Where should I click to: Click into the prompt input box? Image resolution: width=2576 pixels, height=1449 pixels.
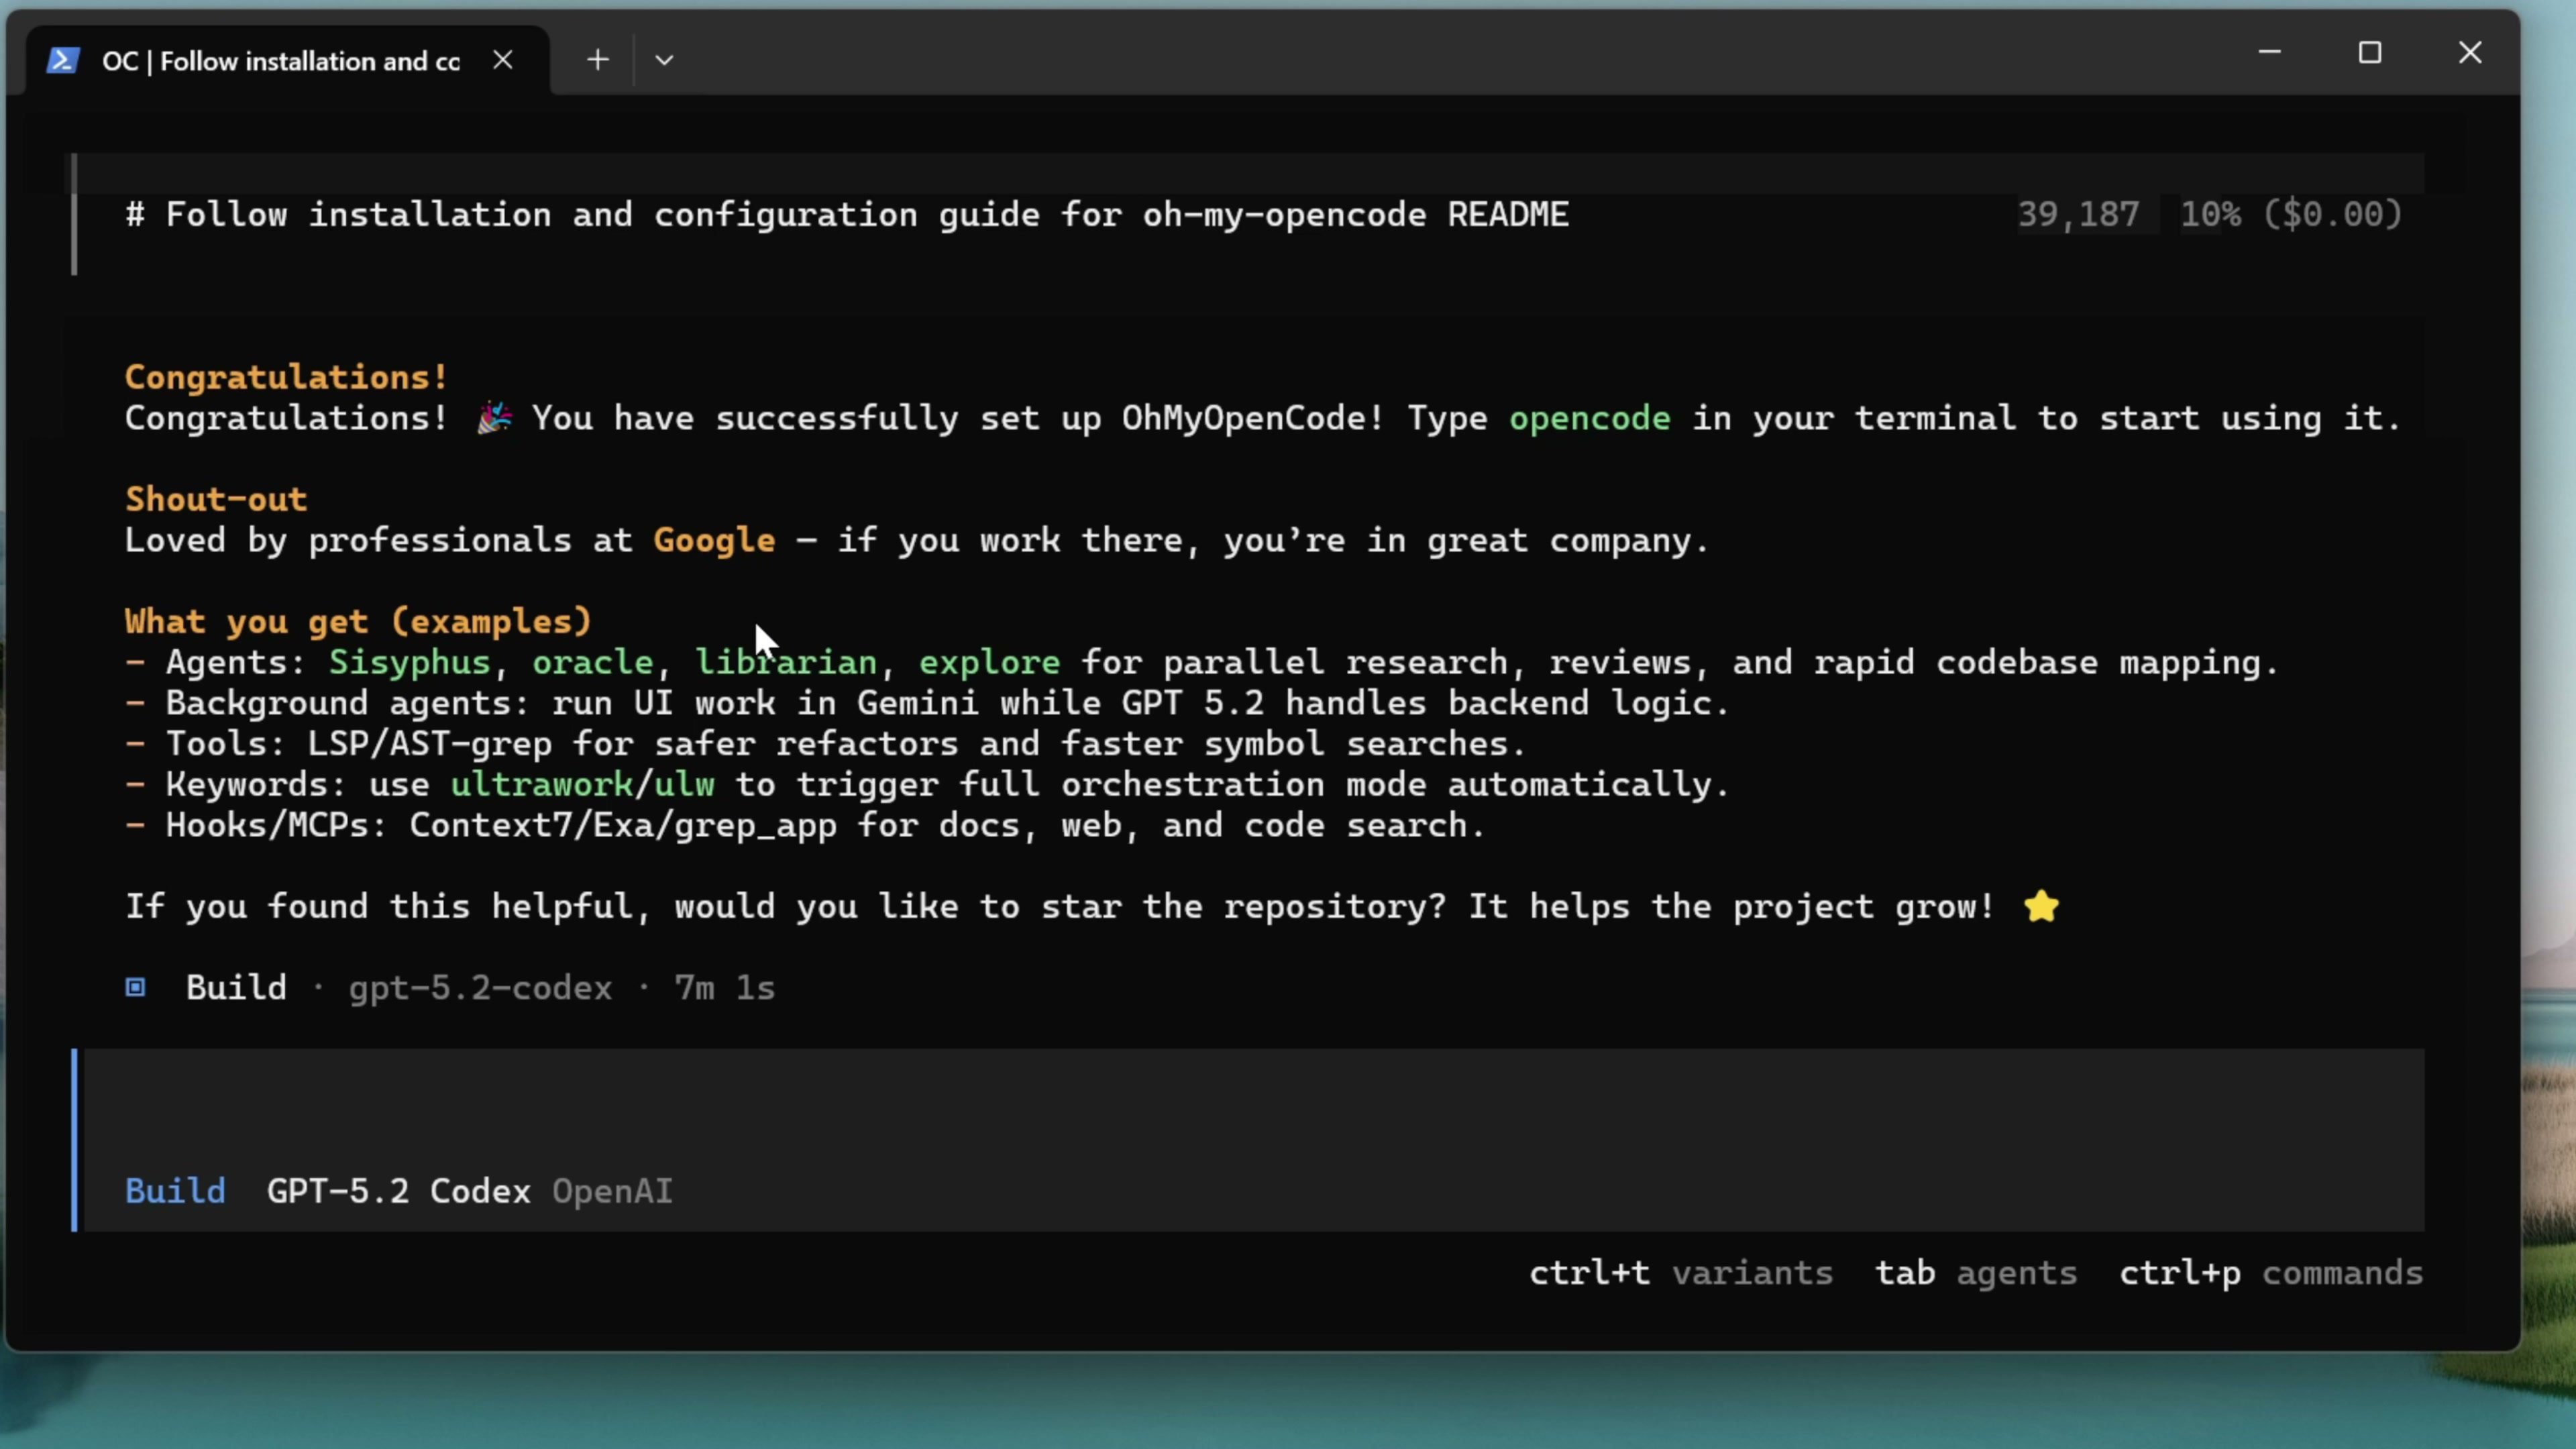pos(1250,1110)
